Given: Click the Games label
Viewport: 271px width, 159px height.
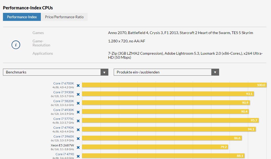Looking at the screenshot, I should [x=38, y=33].
